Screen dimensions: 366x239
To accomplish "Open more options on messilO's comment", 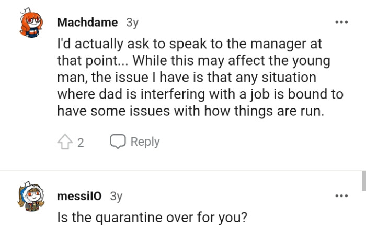I will click(x=341, y=196).
